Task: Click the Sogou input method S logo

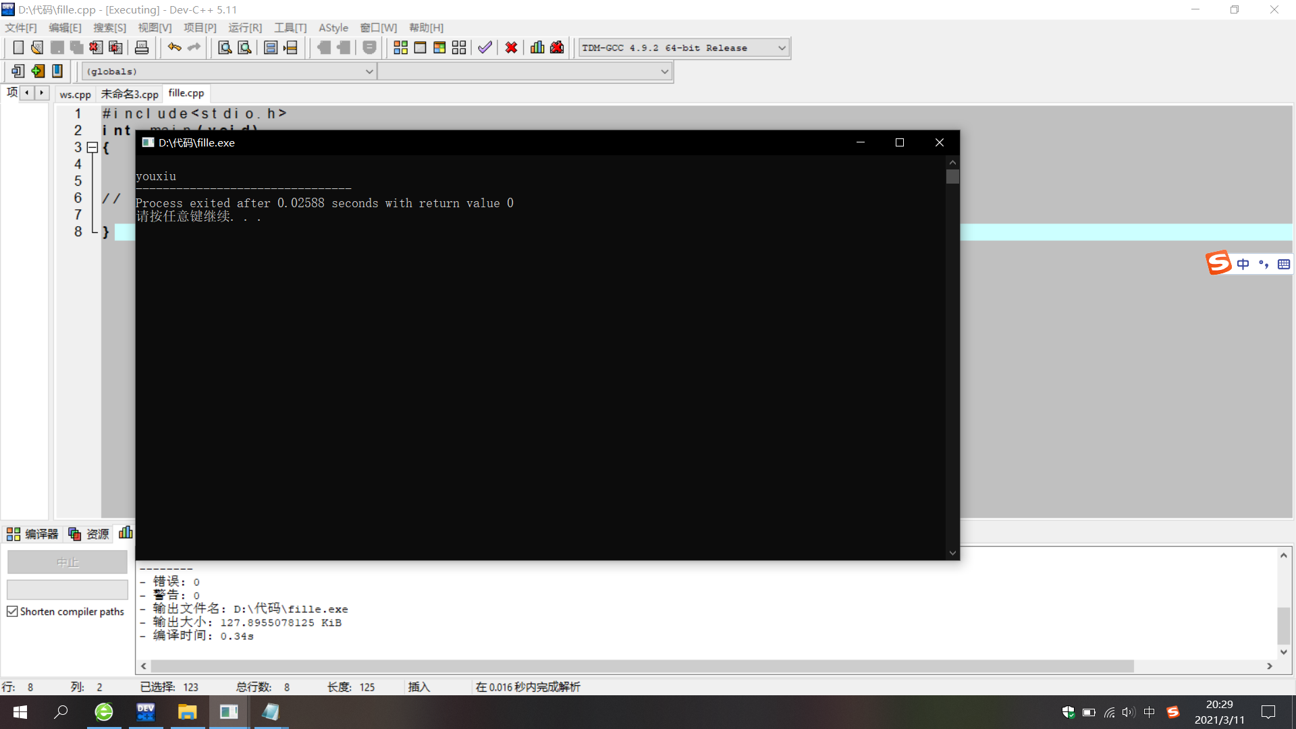Action: (x=1219, y=263)
